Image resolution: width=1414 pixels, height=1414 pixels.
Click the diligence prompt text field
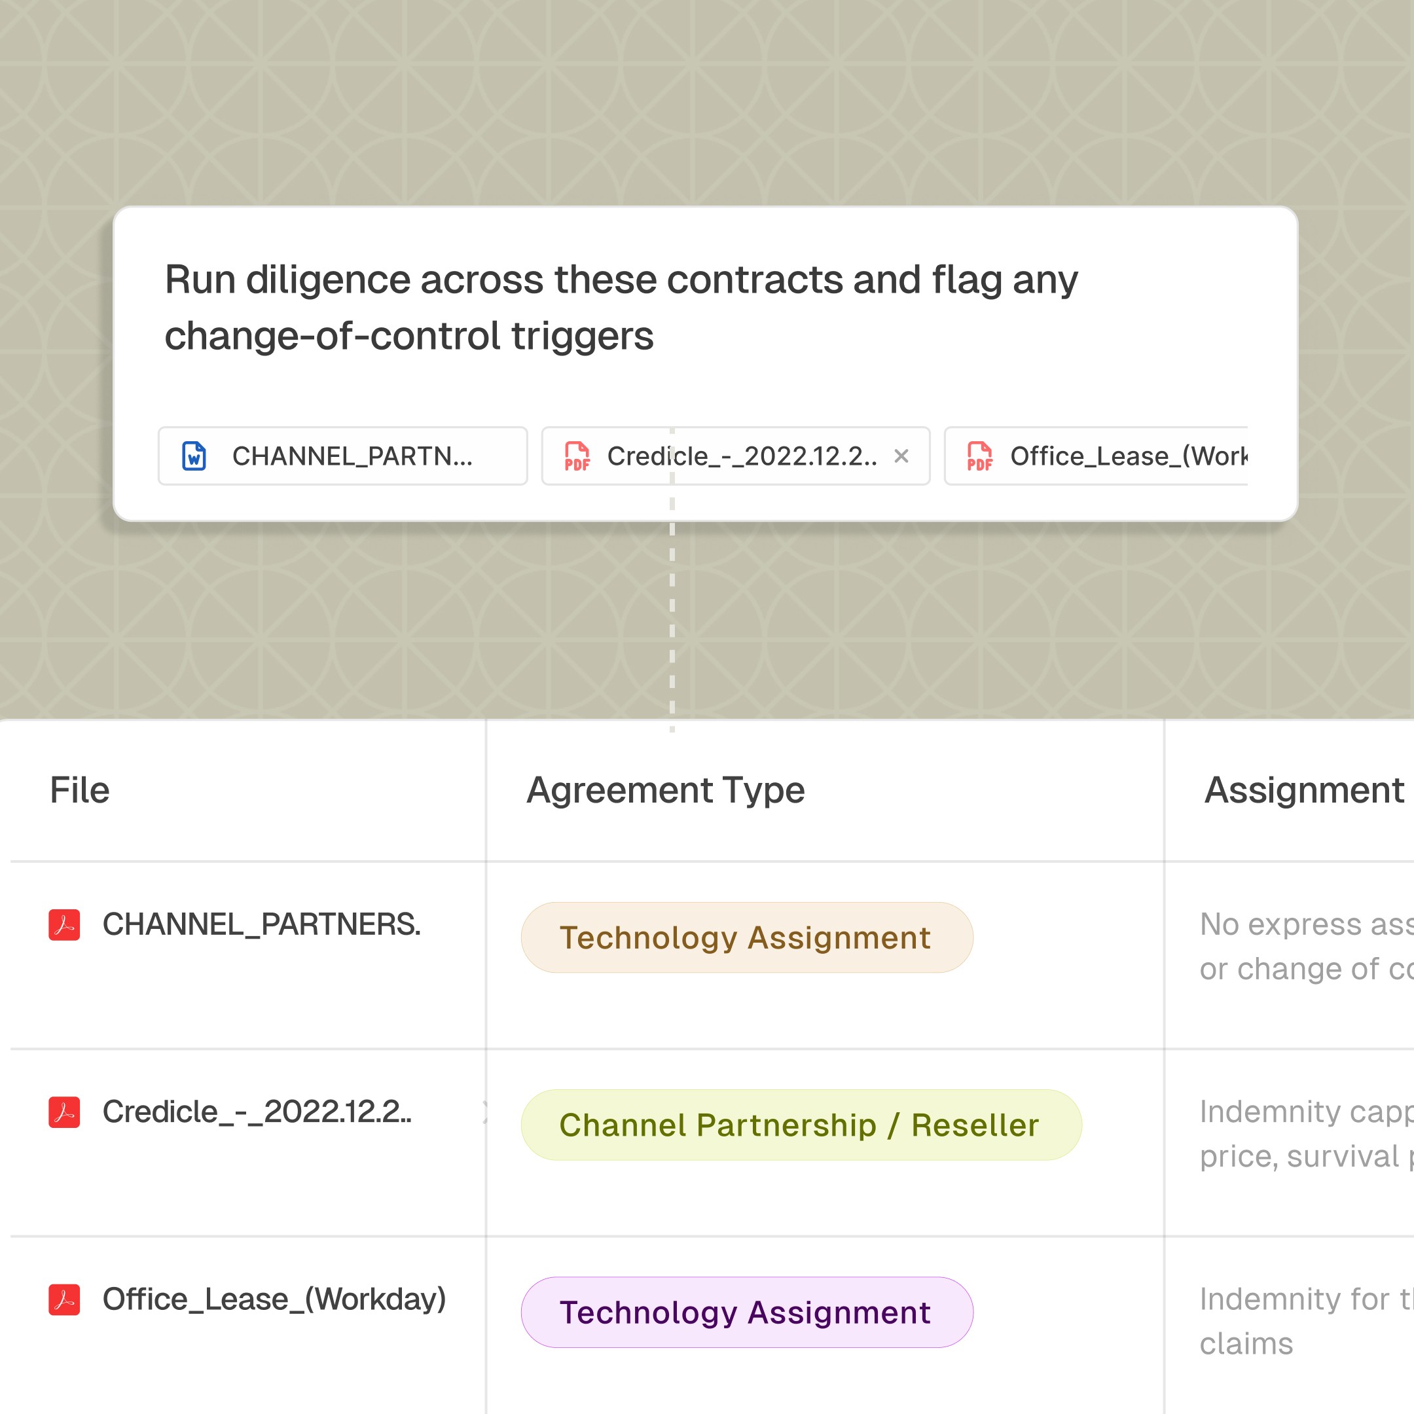click(x=621, y=308)
